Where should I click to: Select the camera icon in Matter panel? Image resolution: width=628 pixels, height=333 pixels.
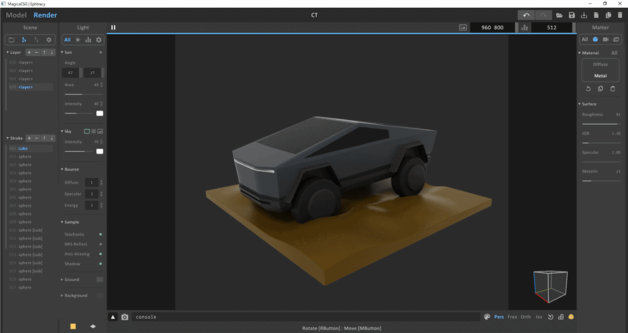(x=606, y=39)
